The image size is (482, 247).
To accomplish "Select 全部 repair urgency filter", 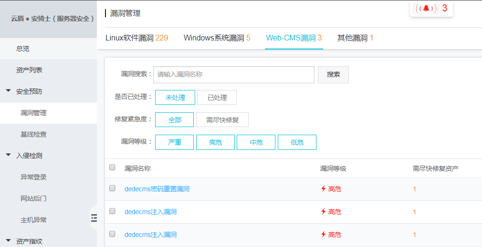I will 174,120.
